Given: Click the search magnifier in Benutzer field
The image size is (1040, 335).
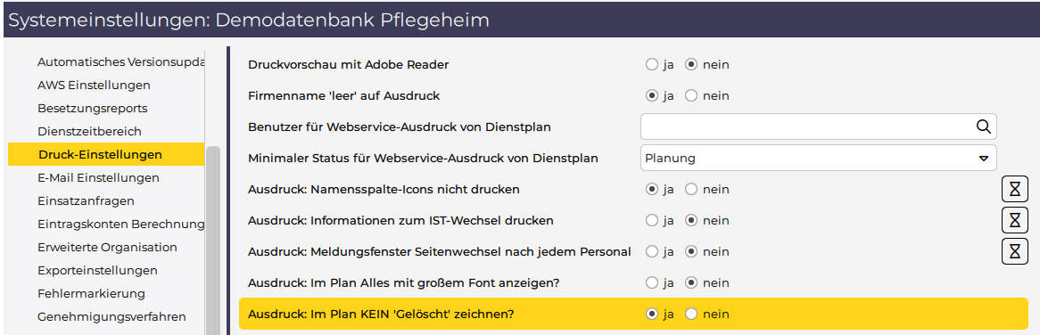Looking at the screenshot, I should tap(984, 127).
